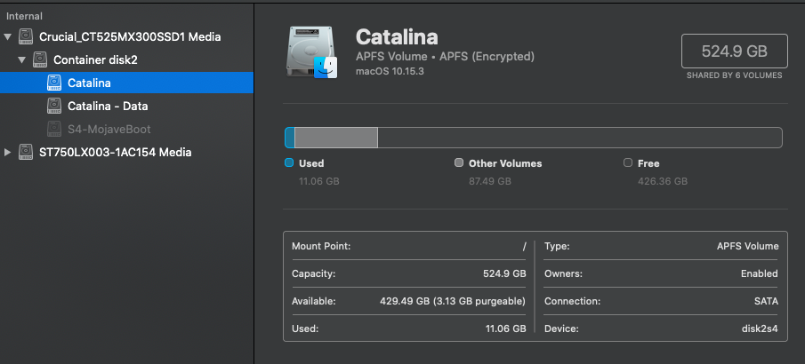Image resolution: width=805 pixels, height=364 pixels.
Task: Click the APFS Volume • APFS (Encrypted) subtitle
Action: [445, 57]
